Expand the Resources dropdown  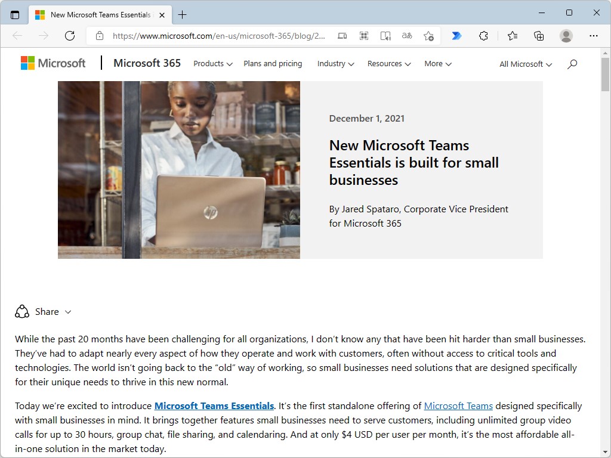388,64
